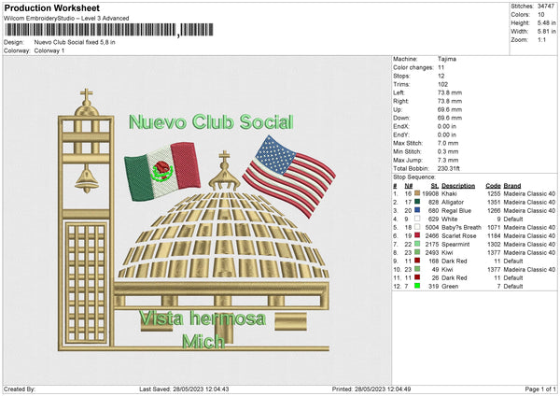The height and width of the screenshot is (396, 560).
Task: Select the Dark Red swatch in stop 9
Action: [417, 261]
